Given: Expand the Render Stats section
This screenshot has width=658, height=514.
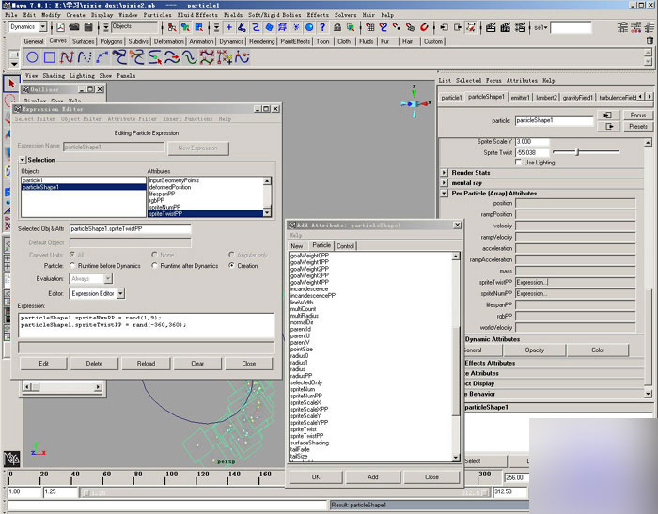Looking at the screenshot, I should tap(445, 172).
